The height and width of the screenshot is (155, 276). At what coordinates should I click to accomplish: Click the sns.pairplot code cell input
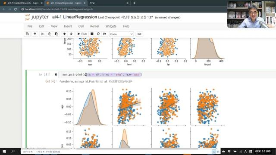[x=167, y=74]
